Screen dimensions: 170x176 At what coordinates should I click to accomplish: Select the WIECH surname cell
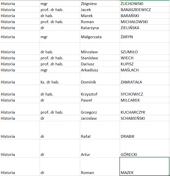point(127,58)
